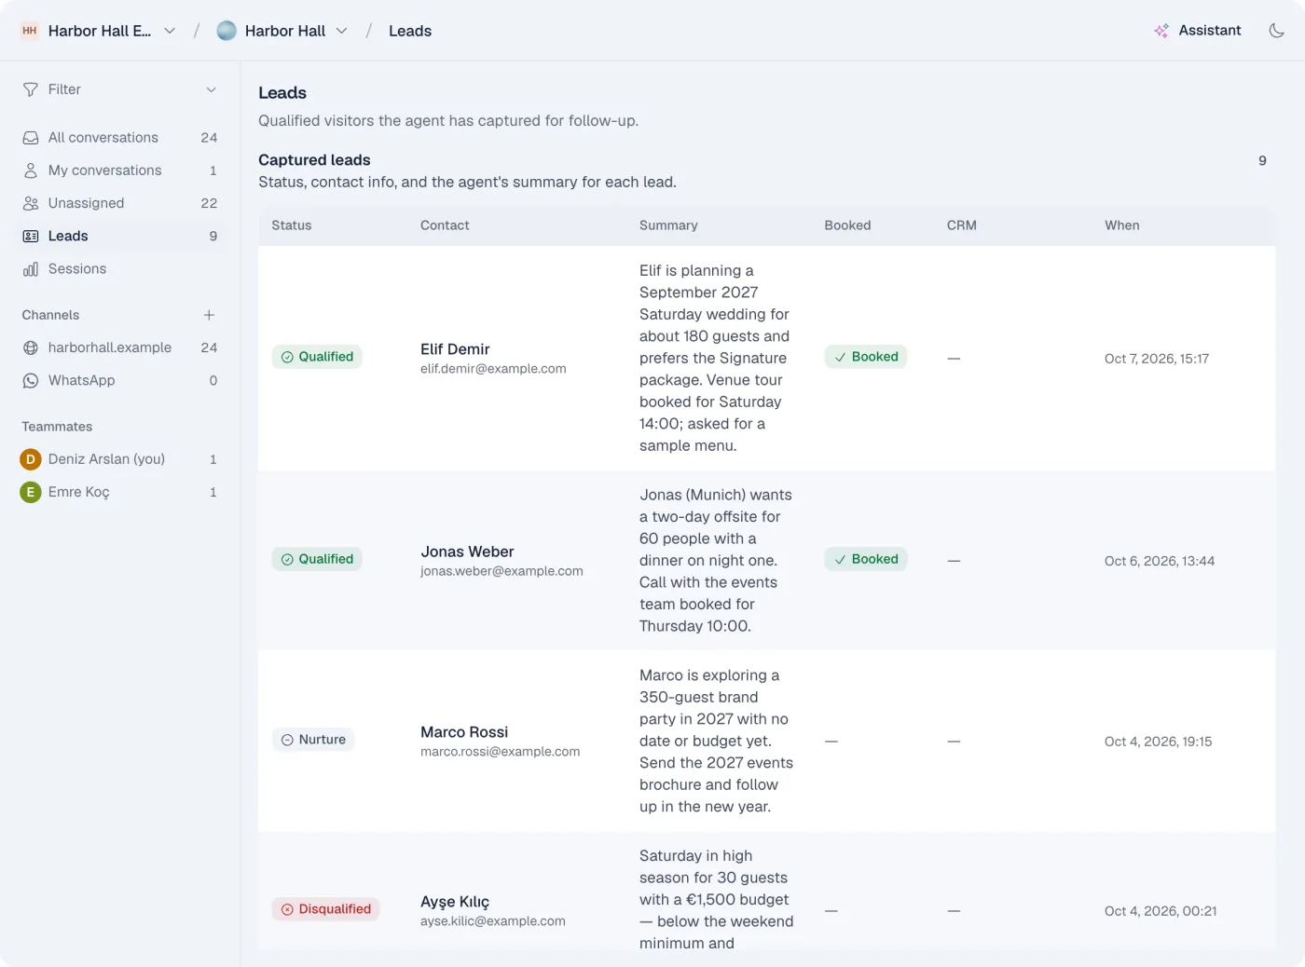Go to Sessions
The width and height of the screenshot is (1305, 967).
[119, 269]
